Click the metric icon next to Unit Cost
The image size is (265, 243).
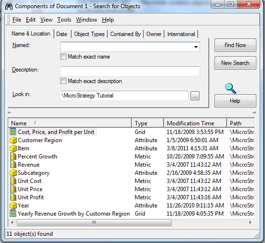13,181
